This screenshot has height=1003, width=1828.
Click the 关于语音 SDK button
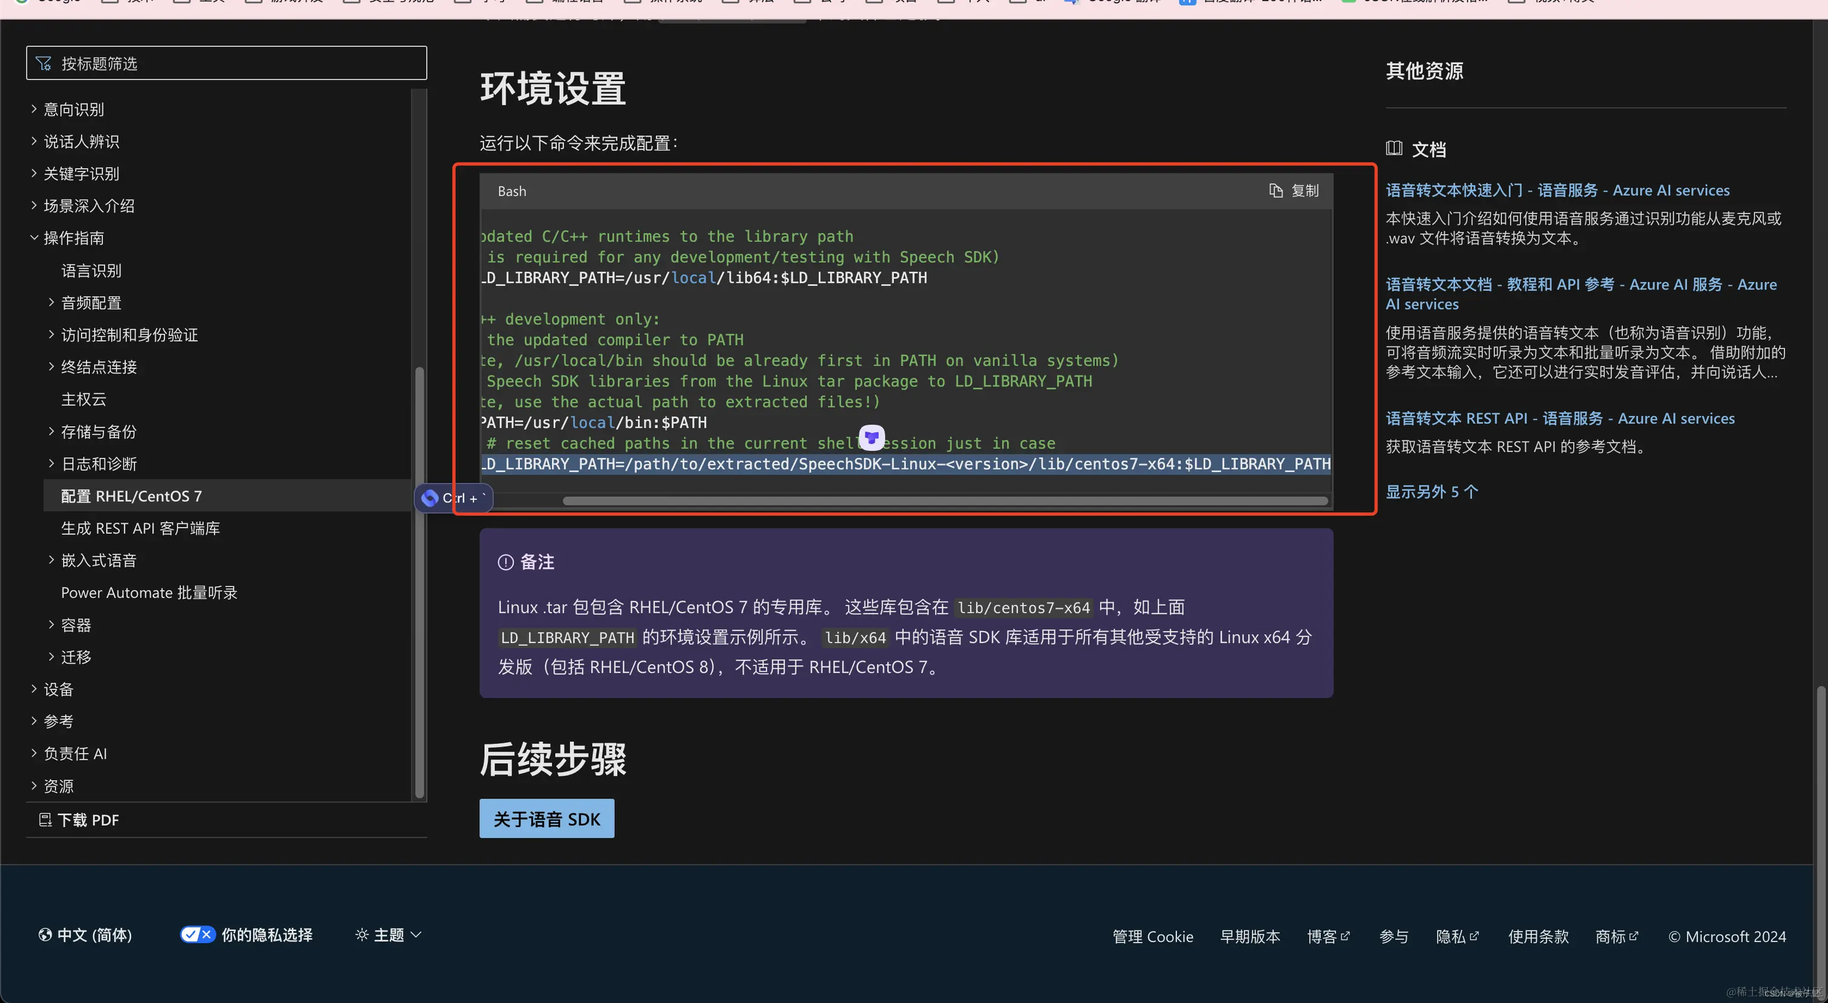pos(546,819)
